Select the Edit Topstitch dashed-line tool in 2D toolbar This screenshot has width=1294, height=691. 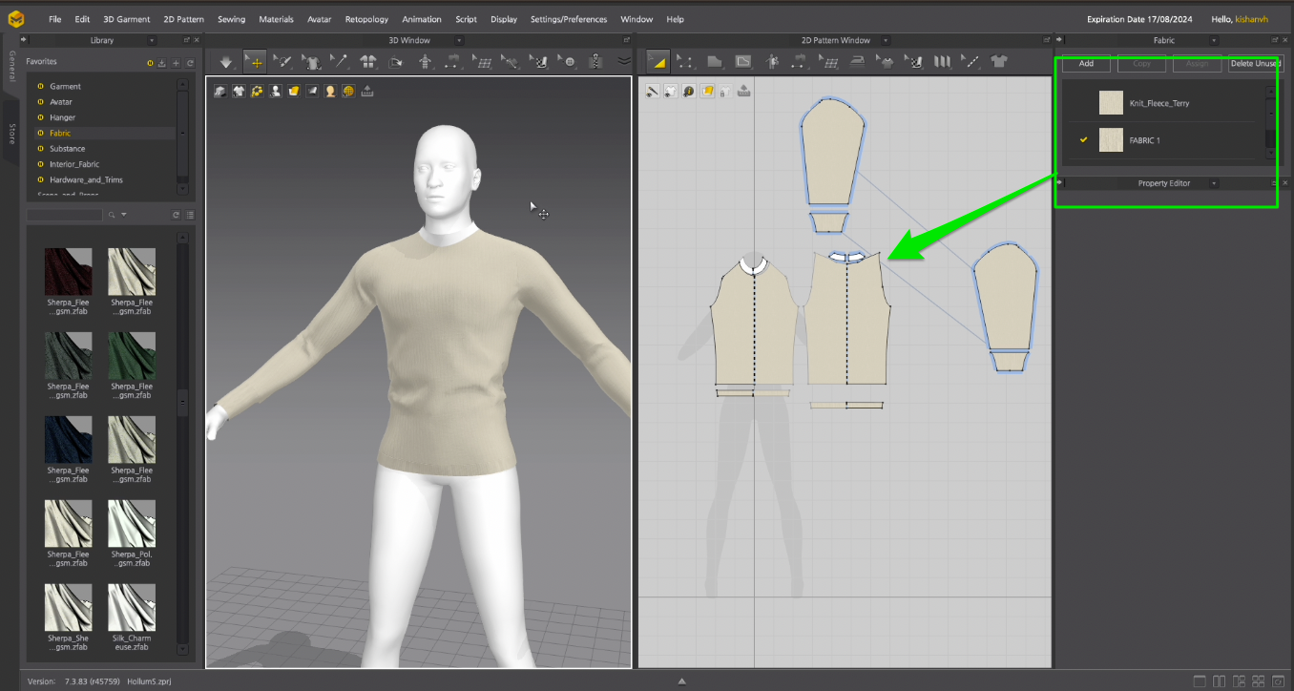coord(970,61)
